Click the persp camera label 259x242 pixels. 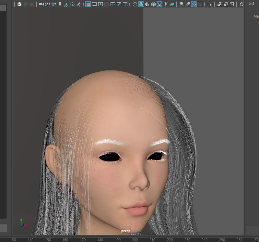click(x=125, y=231)
